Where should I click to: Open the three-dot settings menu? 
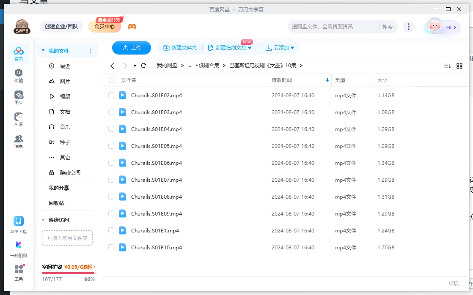(408, 26)
